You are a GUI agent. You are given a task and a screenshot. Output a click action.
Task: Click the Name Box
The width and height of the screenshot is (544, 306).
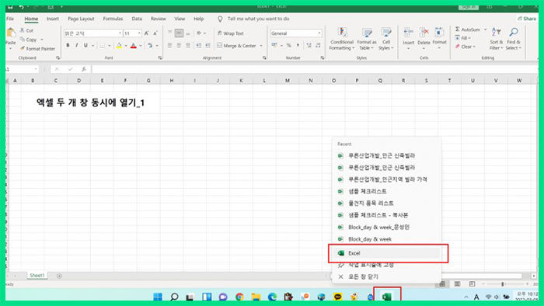22,69
